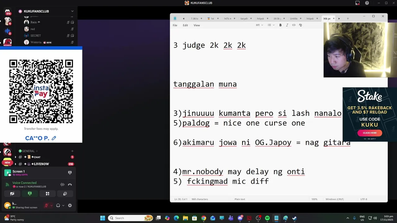Select user SECRET in voice list
The width and height of the screenshot is (397, 223).
(x=49, y=36)
